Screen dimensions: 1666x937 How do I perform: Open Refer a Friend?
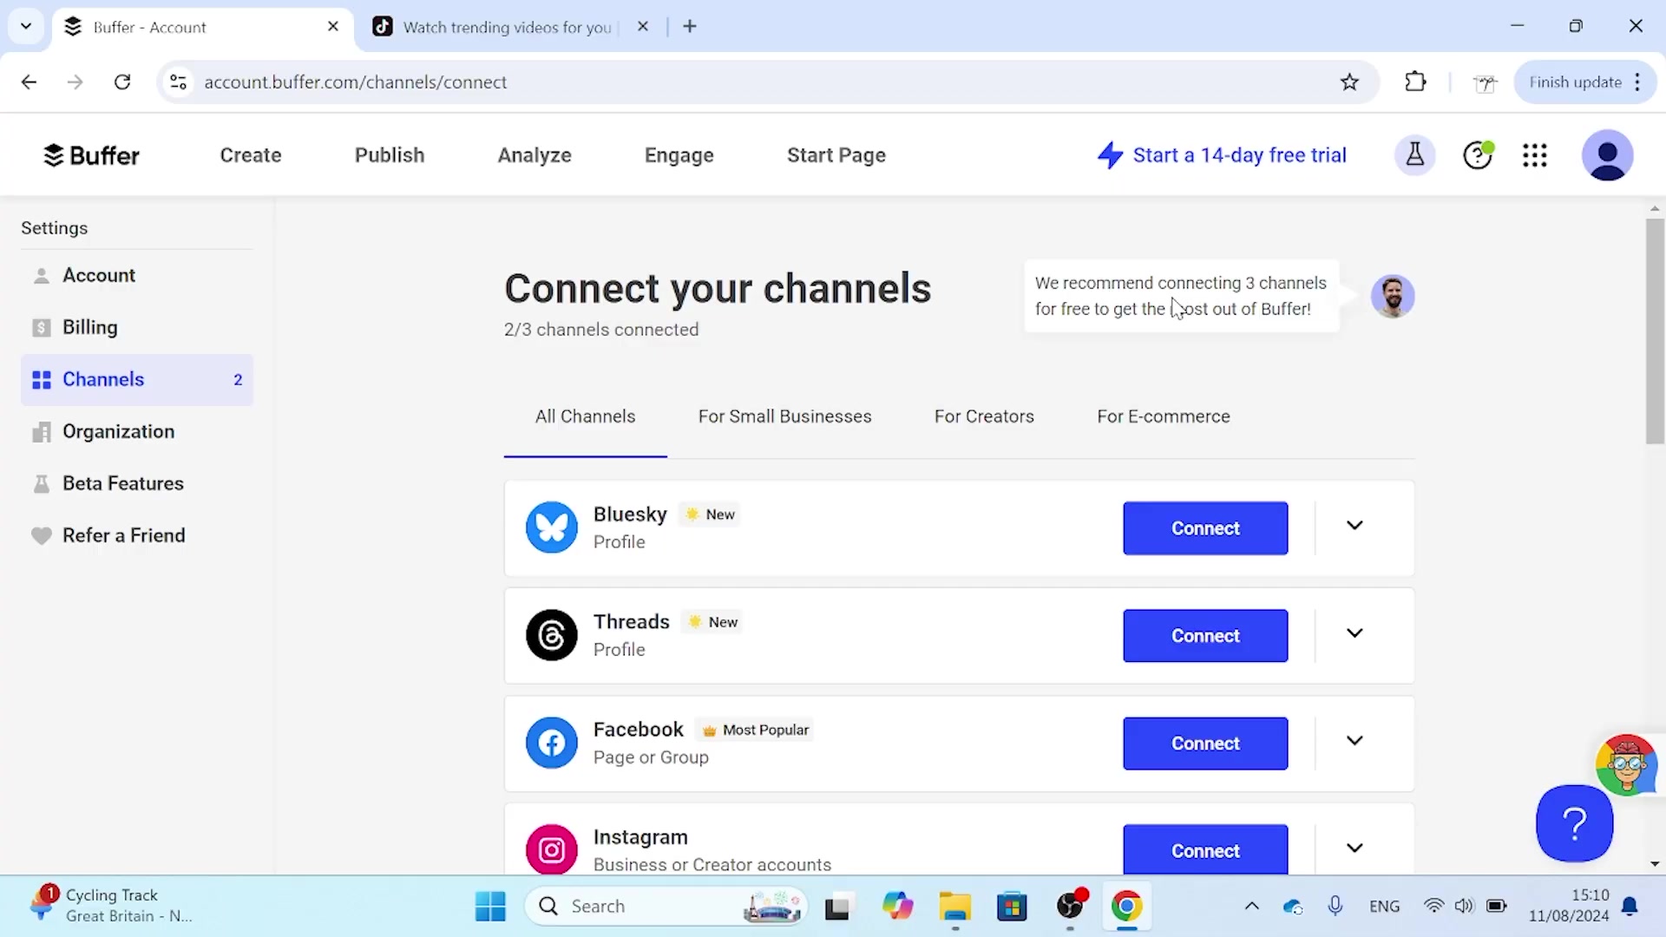click(x=137, y=536)
